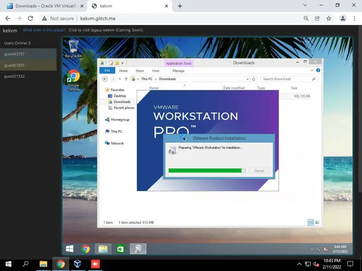362x271 pixels.
Task: Select the VMware installer taskbar item in VM
Action: pyautogui.click(x=138, y=249)
